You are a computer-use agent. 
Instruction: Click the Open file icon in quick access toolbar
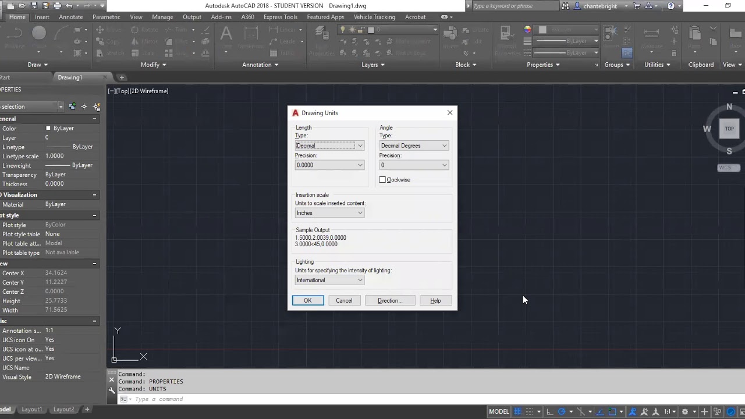pyautogui.click(x=22, y=6)
